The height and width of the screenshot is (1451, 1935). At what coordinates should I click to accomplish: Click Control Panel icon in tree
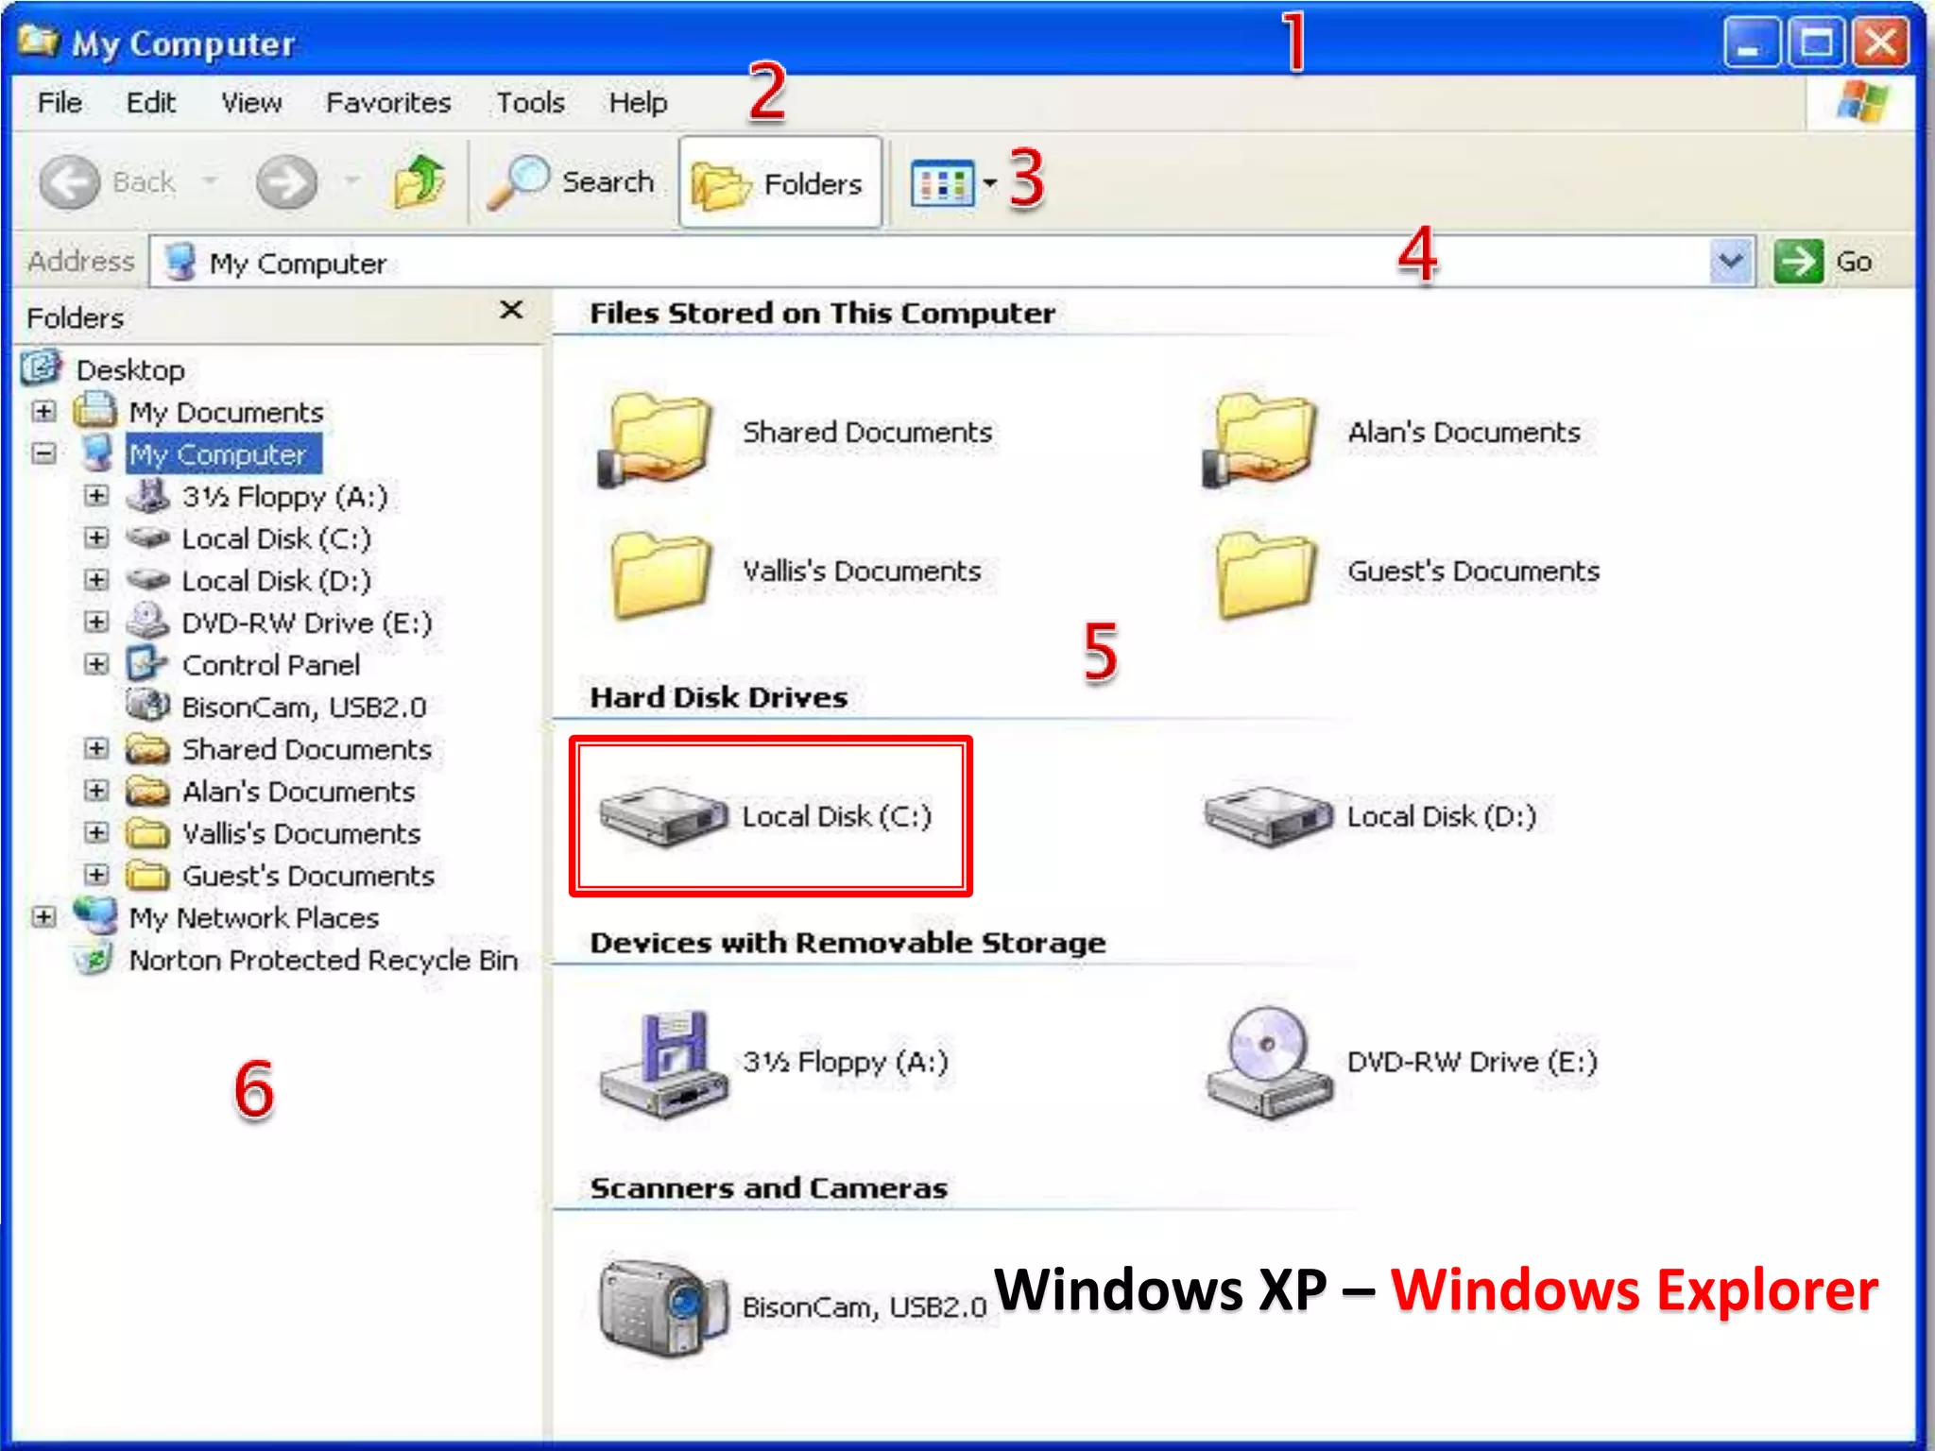point(146,663)
